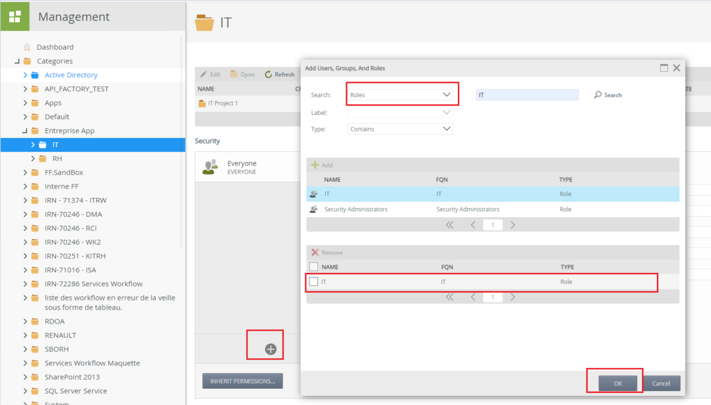Click the red X Remove icon

click(314, 253)
